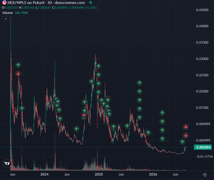Screen dimensions: 214x180
Task: Open the TradingView logo link
Action: (x=7, y=163)
